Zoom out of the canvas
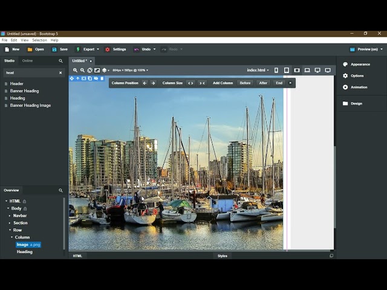Screen dimensions: 387x290 pyautogui.click(x=82, y=70)
